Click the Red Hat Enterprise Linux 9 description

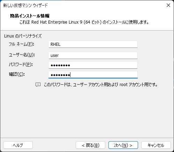84,22
